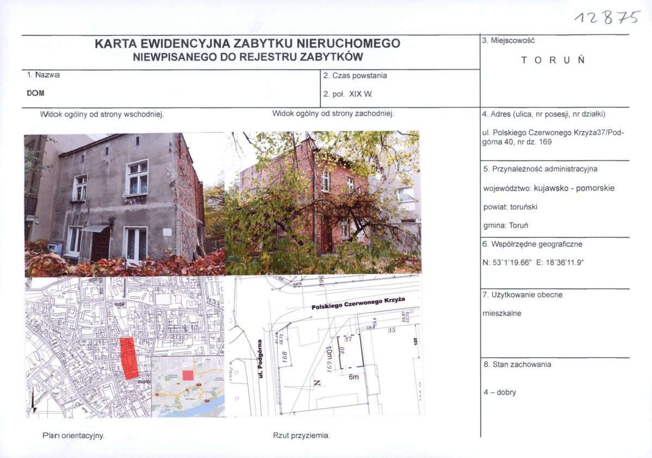Viewport: 652px width, 458px height.
Task: Click building number '35' on site plan
Action: pos(392,330)
